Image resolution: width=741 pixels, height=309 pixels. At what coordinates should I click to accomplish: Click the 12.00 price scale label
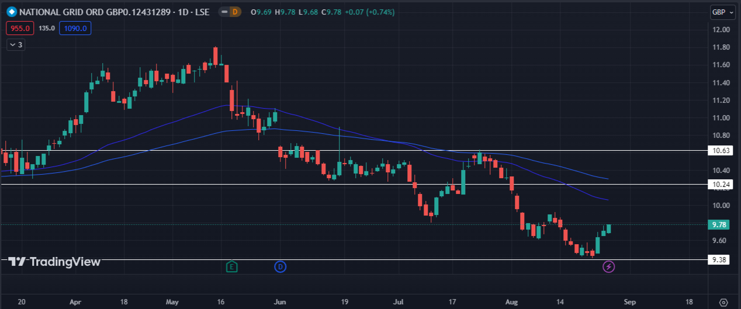click(x=721, y=30)
